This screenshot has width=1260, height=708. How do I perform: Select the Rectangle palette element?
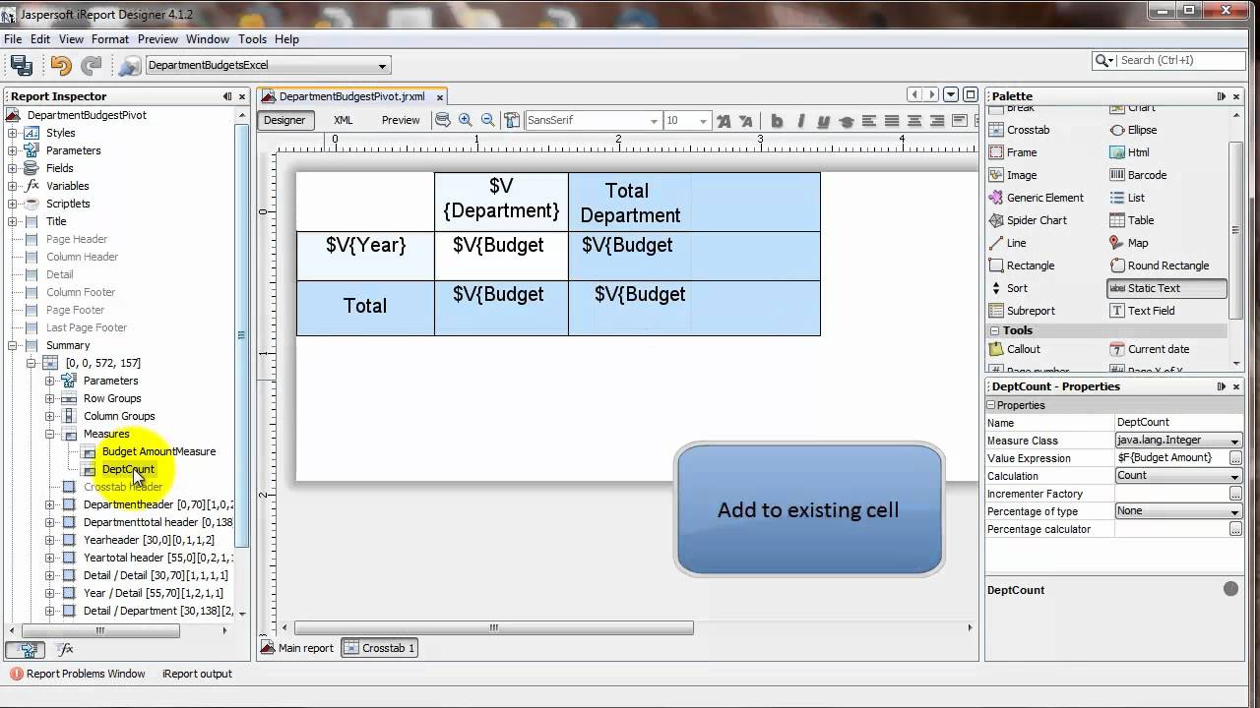(1021, 265)
